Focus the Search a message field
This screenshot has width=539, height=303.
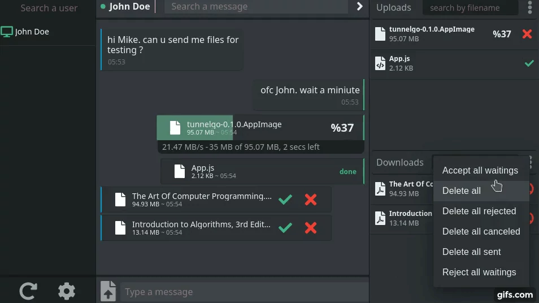(x=256, y=7)
